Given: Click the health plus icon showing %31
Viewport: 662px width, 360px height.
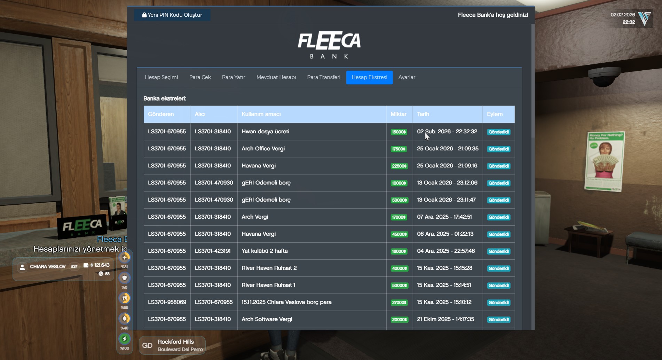Looking at the screenshot, I should click(125, 257).
